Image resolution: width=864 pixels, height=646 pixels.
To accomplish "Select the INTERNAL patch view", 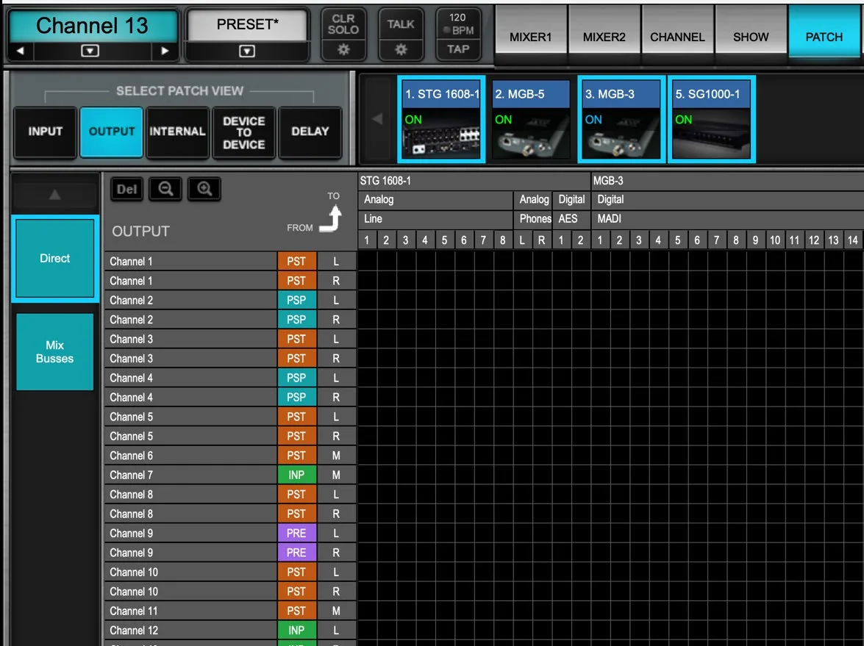I will 177,132.
